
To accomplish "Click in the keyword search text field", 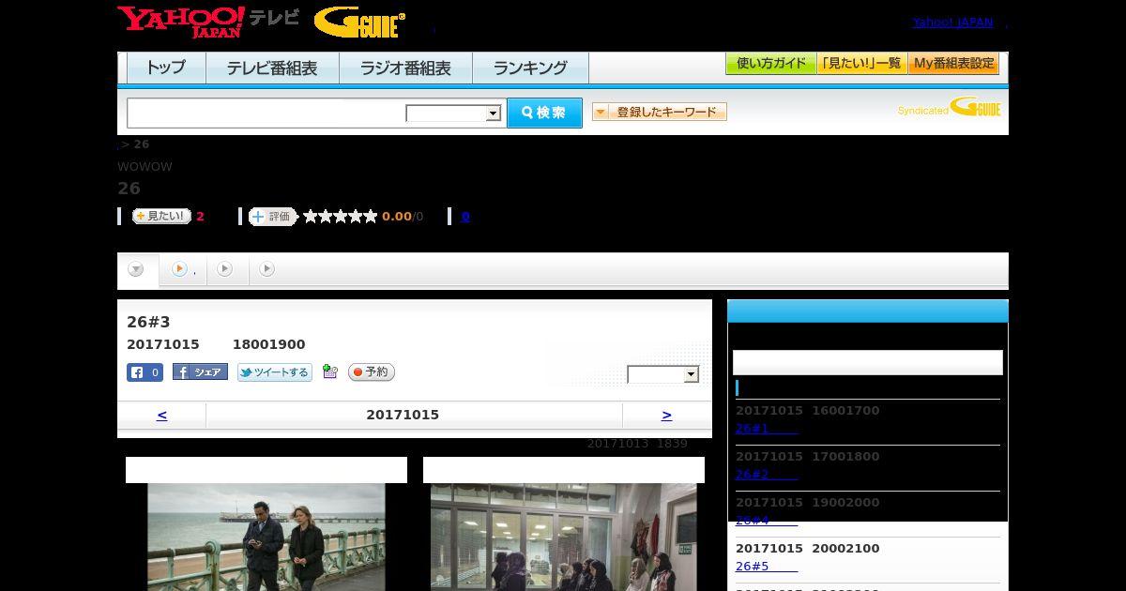I will pyautogui.click(x=266, y=114).
